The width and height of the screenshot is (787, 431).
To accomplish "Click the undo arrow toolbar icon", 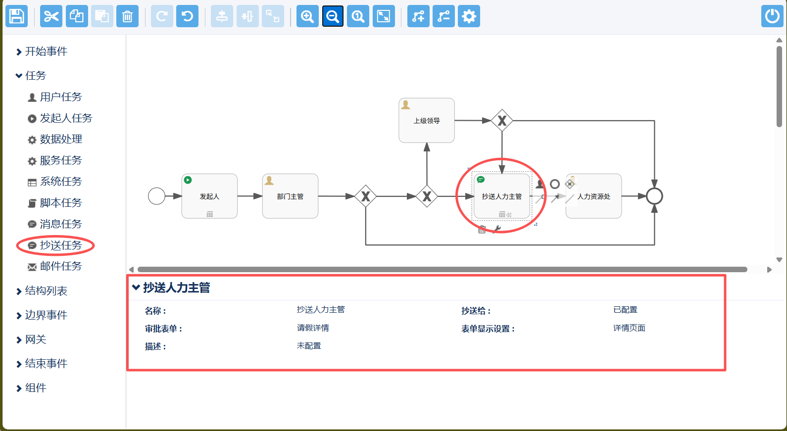I will pos(187,16).
